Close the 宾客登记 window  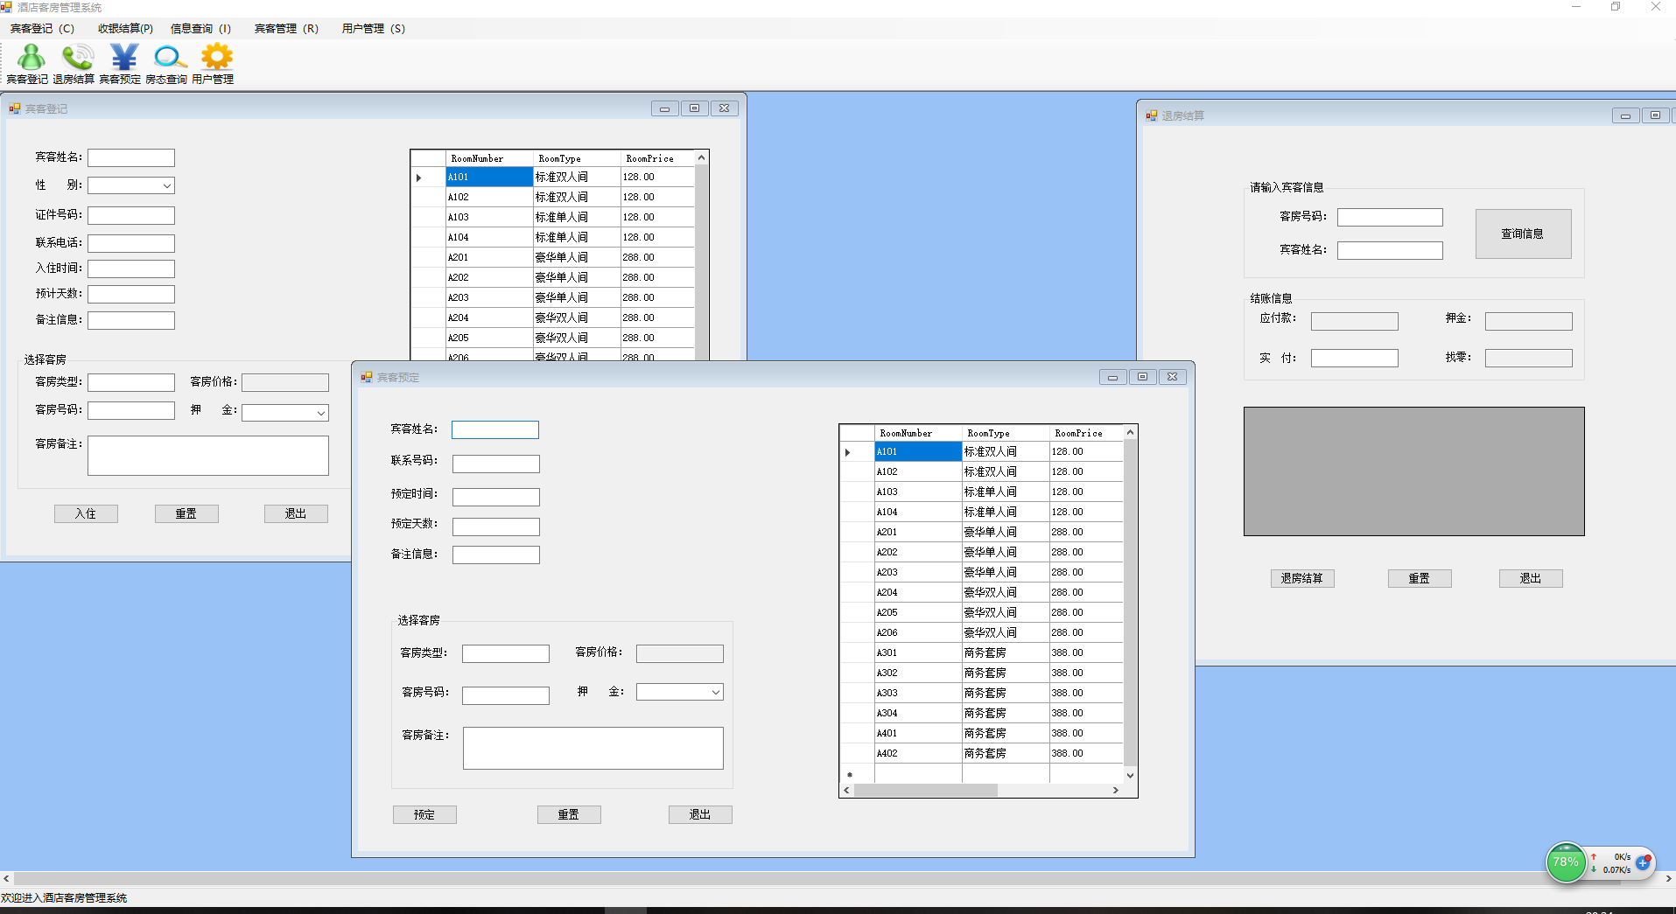[724, 108]
